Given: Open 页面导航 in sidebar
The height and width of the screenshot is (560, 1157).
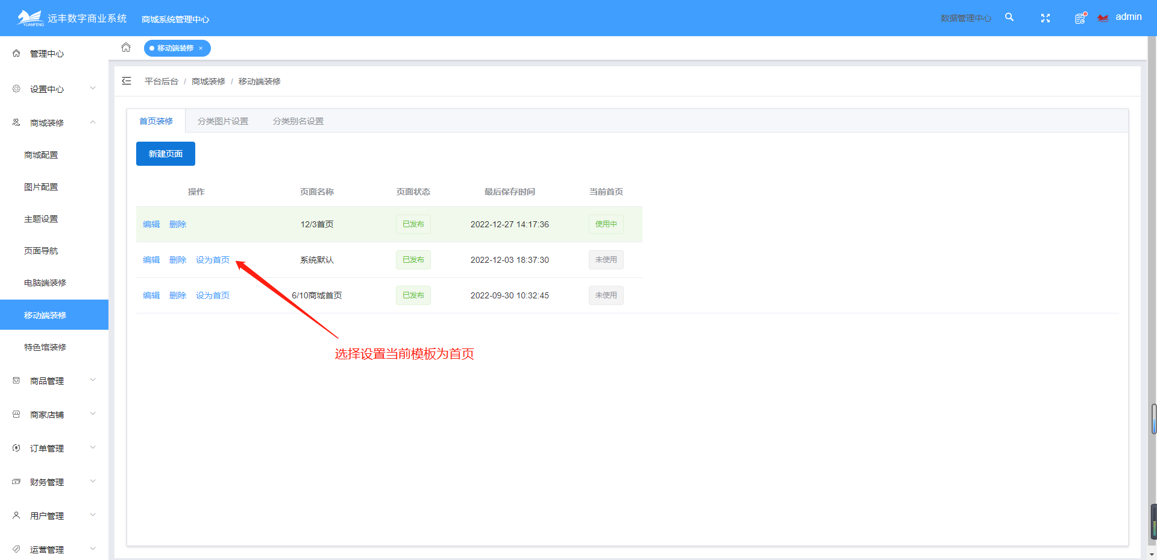Looking at the screenshot, I should point(41,251).
